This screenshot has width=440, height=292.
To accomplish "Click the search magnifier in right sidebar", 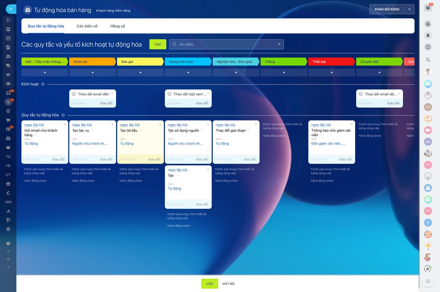I will coord(428,60).
